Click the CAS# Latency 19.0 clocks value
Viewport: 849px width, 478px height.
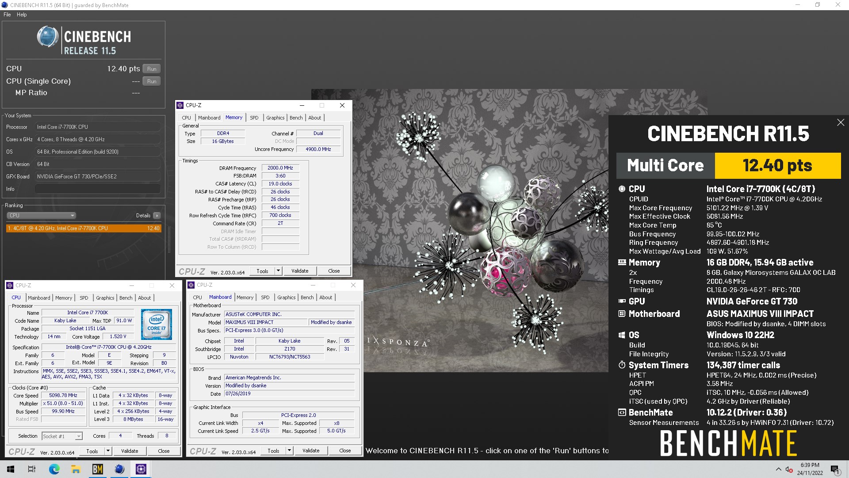pos(280,184)
